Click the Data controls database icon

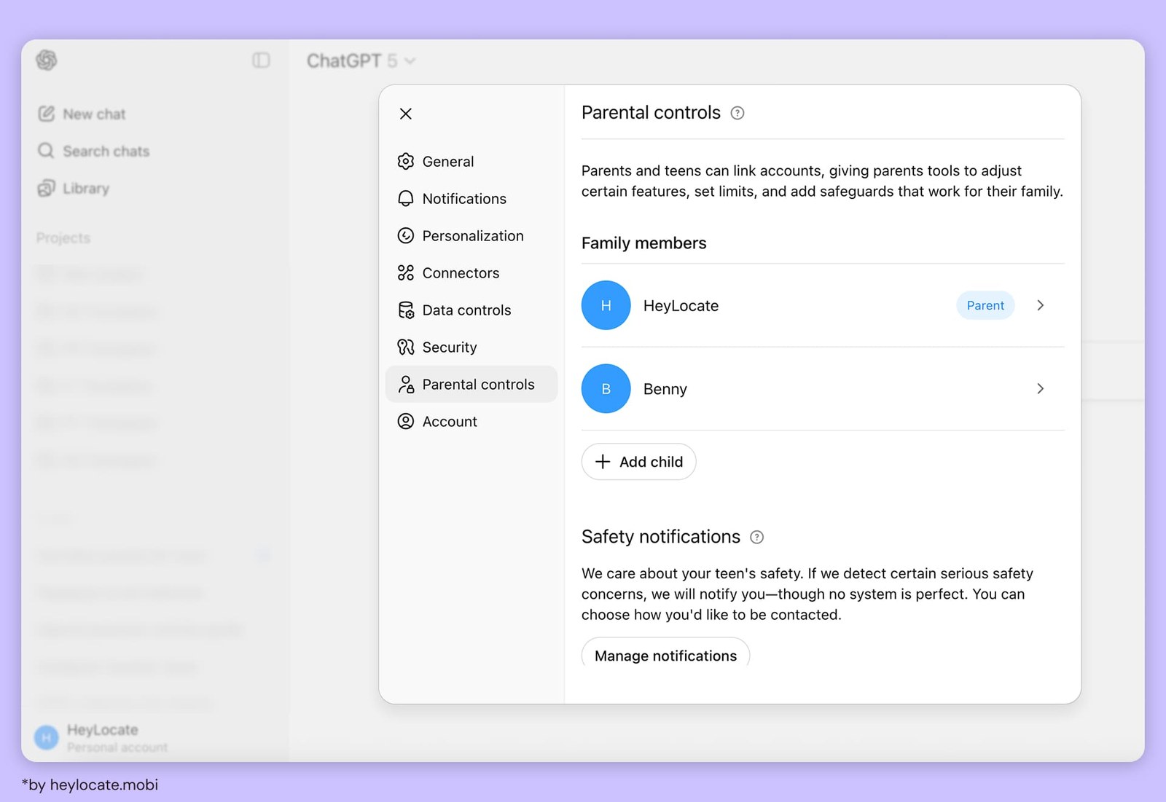point(406,310)
